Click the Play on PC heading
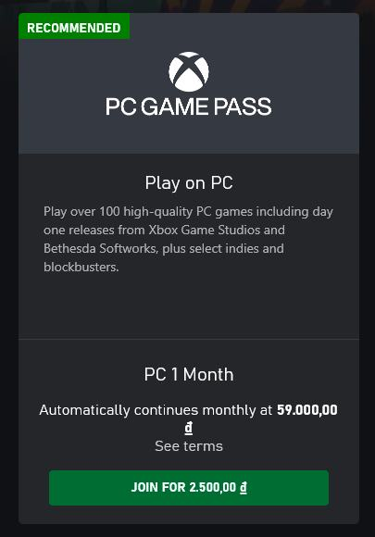 click(189, 183)
